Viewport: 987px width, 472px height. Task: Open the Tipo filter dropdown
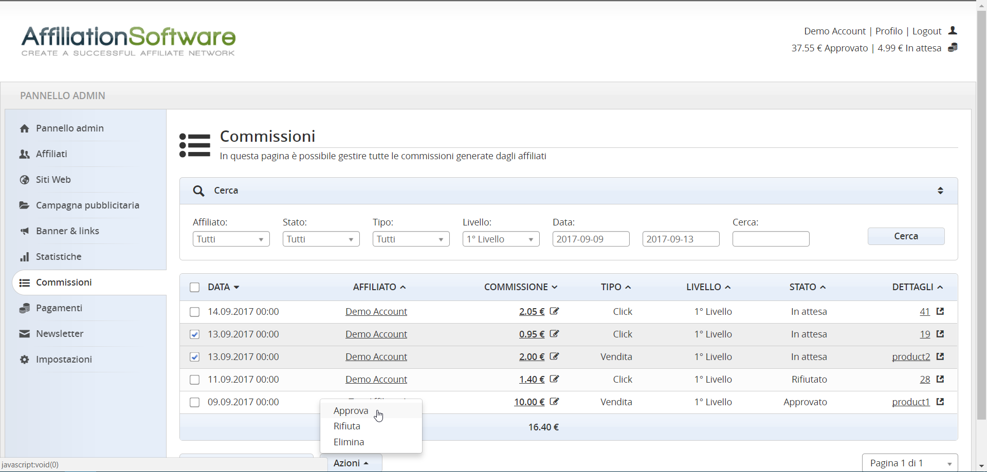[x=411, y=239]
